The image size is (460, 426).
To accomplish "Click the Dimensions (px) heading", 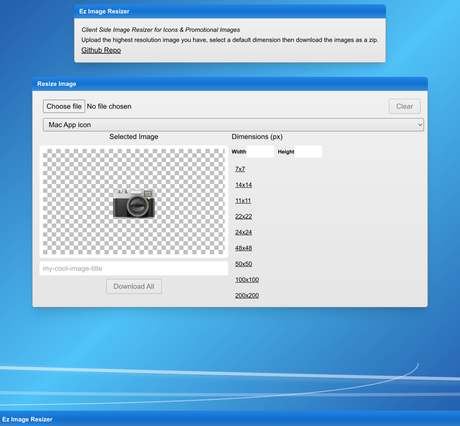I will (257, 136).
